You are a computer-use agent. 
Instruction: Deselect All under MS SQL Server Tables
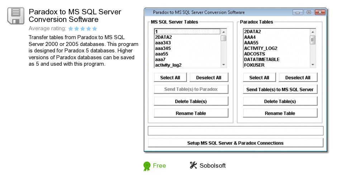(x=209, y=78)
